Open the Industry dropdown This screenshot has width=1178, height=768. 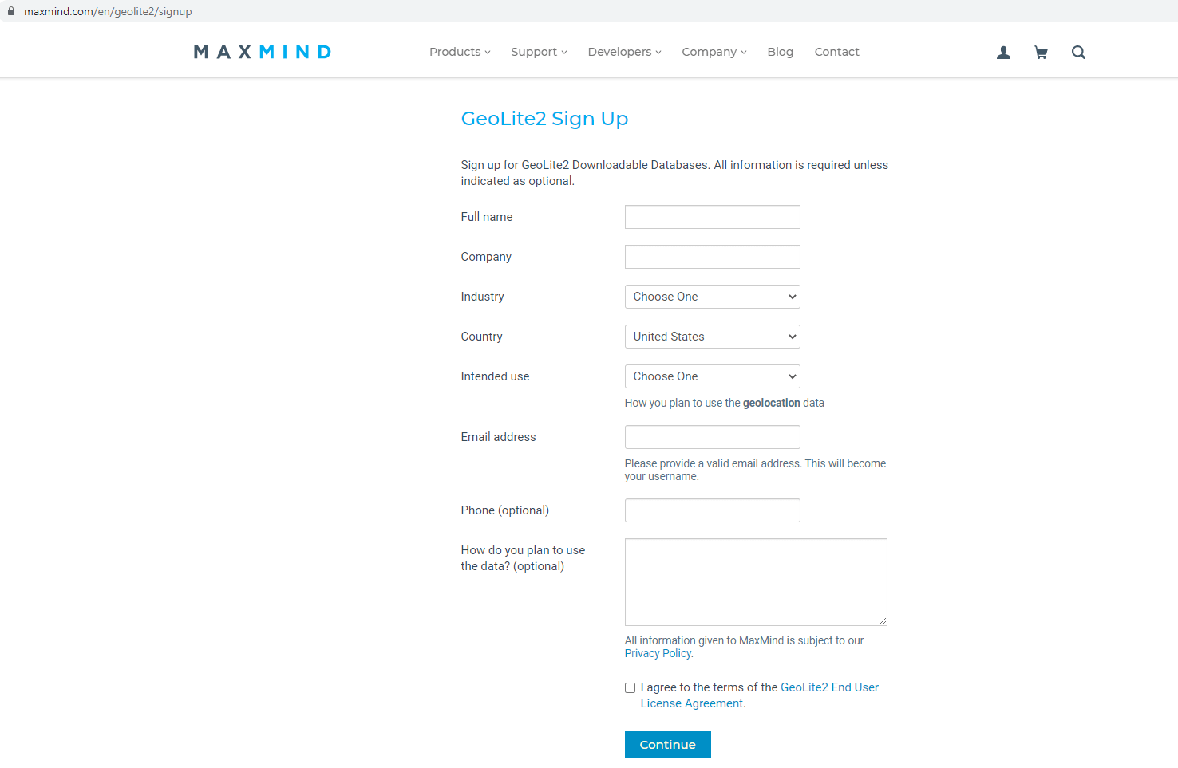[x=712, y=296]
